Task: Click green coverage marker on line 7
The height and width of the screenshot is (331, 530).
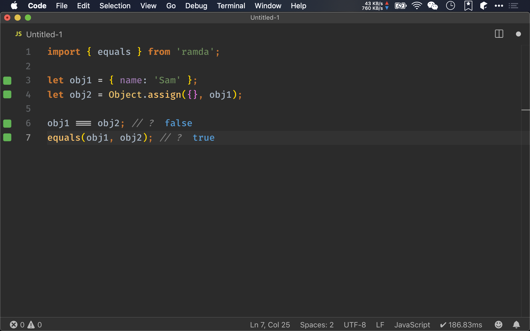Action: click(x=7, y=138)
